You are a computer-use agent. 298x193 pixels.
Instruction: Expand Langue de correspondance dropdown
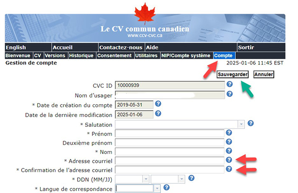pos(157,188)
